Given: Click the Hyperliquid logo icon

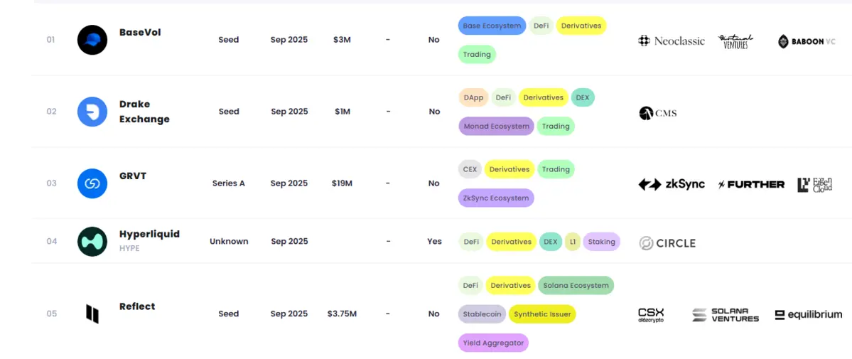Looking at the screenshot, I should pyautogui.click(x=92, y=242).
